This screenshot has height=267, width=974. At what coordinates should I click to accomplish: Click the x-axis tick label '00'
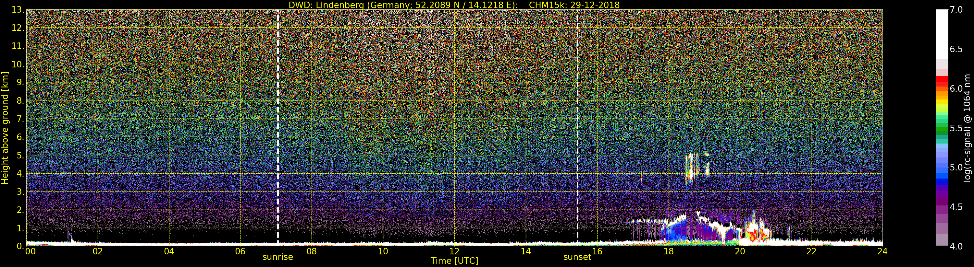(30, 251)
